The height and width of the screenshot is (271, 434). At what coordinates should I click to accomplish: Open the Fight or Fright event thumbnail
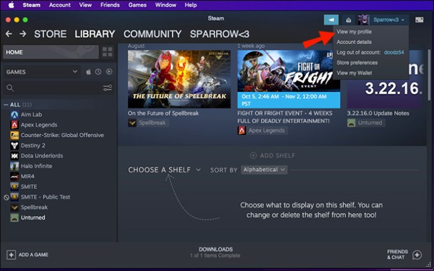coord(289,79)
